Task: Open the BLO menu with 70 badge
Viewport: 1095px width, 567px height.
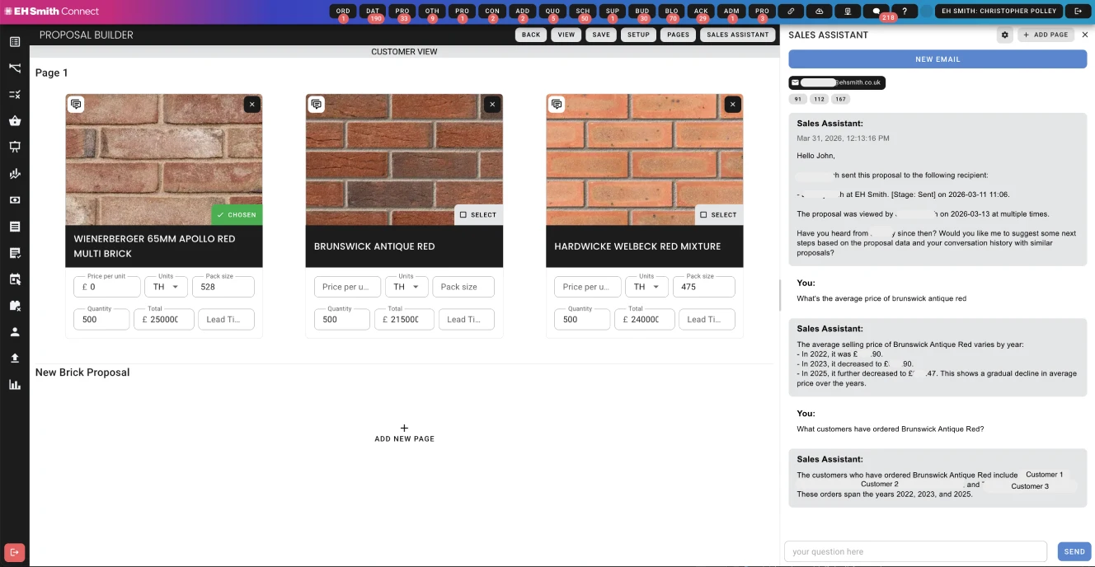Action: click(x=672, y=12)
